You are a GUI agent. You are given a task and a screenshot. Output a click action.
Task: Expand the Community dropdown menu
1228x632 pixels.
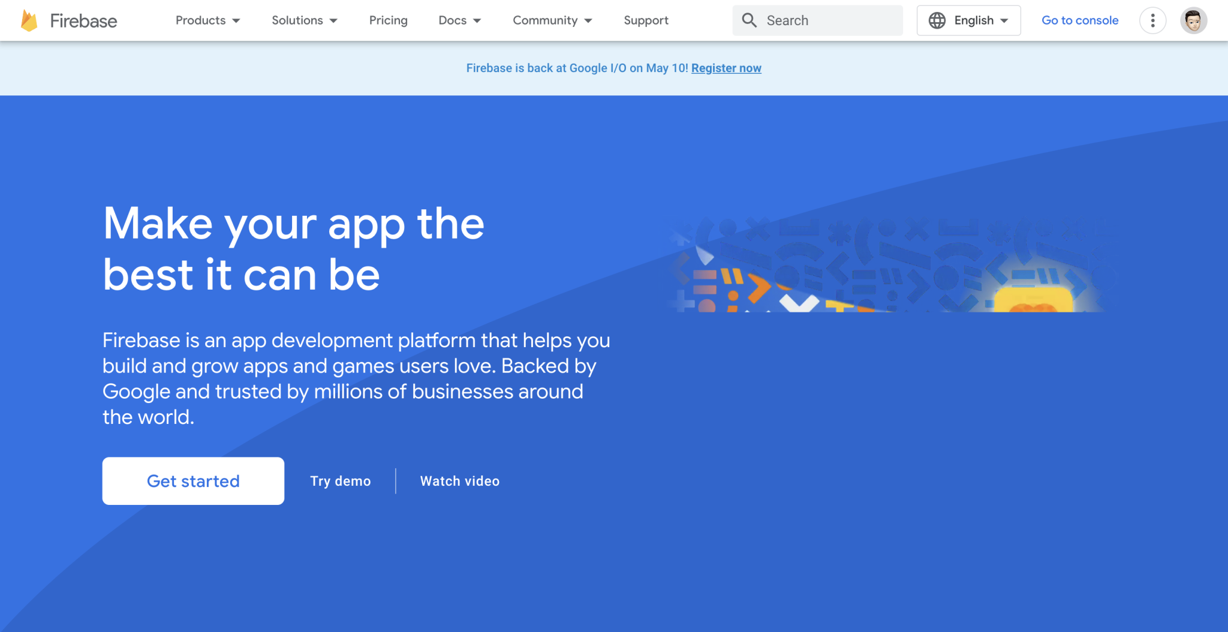[552, 20]
